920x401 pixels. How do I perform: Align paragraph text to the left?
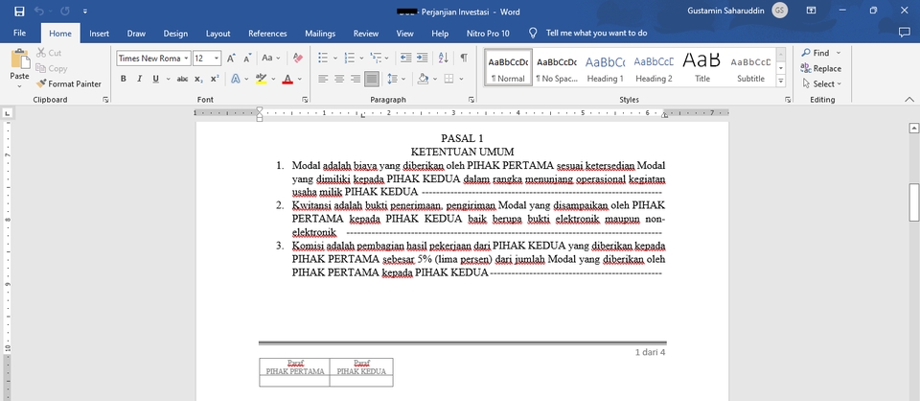[323, 79]
